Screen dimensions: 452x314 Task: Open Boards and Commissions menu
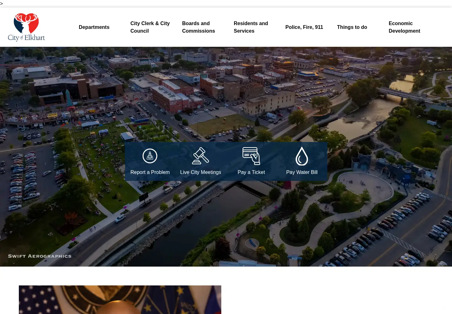(199, 27)
